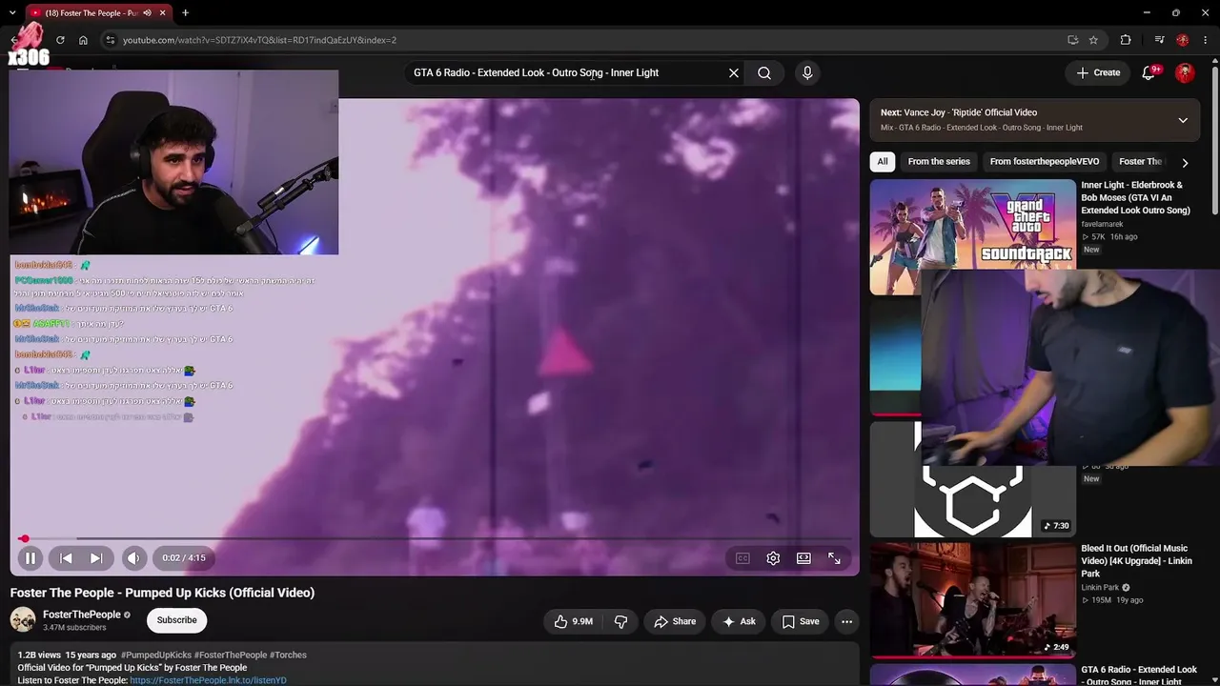Click the browser address bar URL
Image resolution: width=1220 pixels, height=686 pixels.
point(259,40)
